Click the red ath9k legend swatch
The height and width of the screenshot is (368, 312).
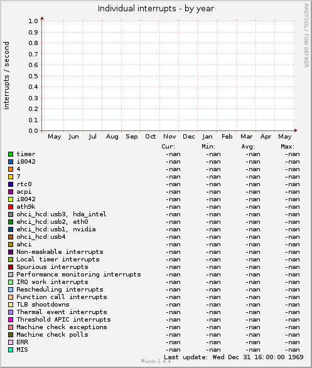pyautogui.click(x=11, y=207)
